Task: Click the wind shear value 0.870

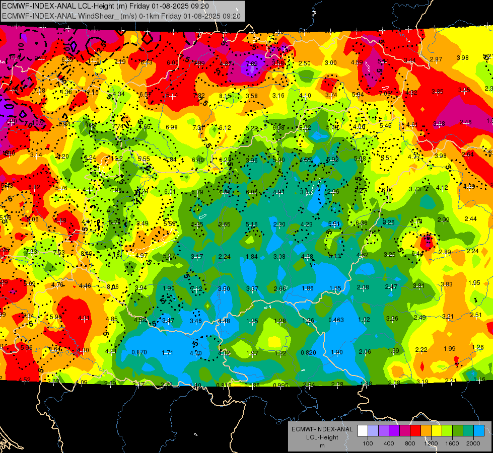Action: coord(139,352)
